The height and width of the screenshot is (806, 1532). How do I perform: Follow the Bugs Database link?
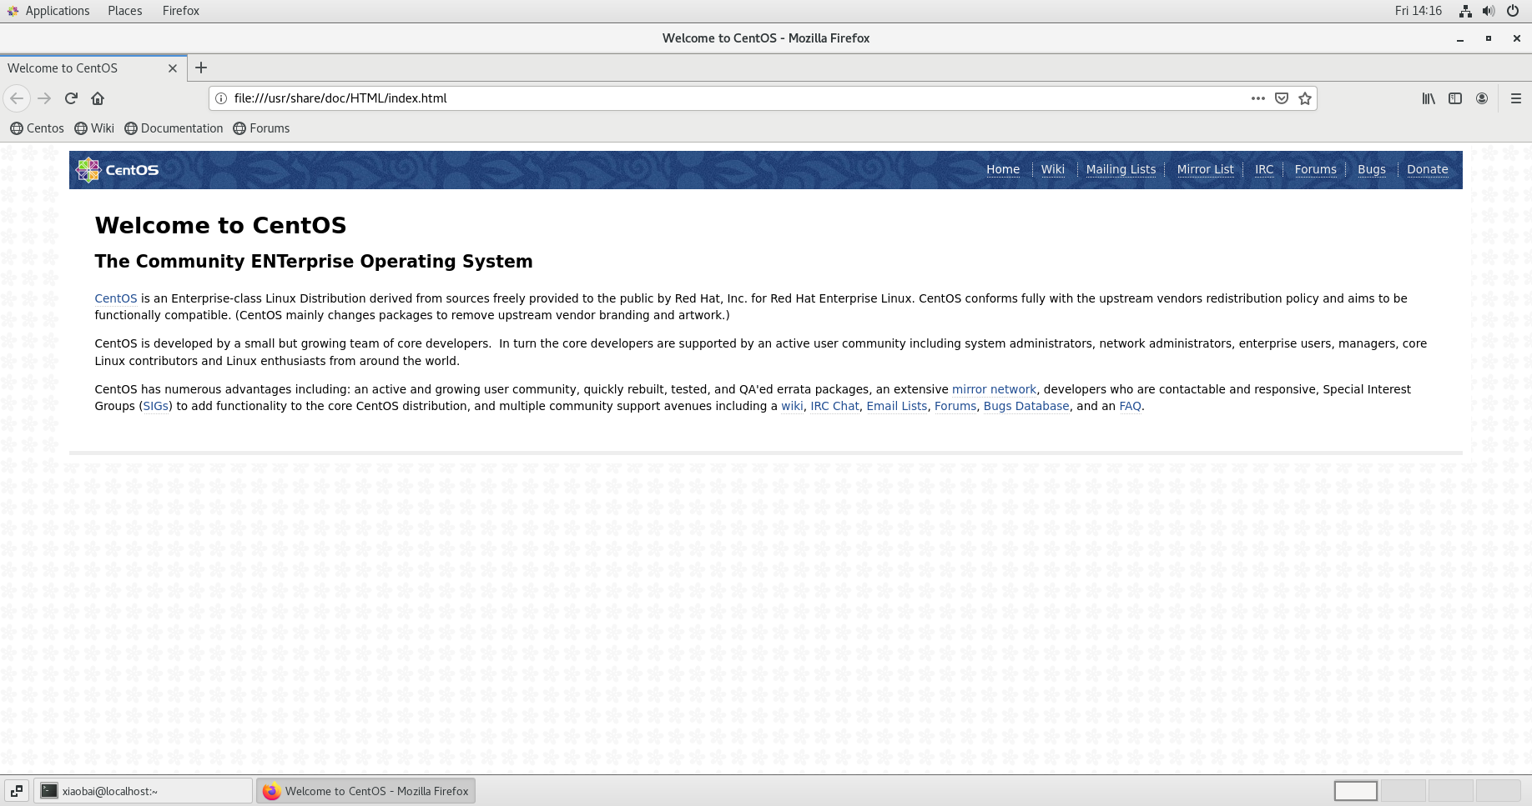pos(1026,406)
